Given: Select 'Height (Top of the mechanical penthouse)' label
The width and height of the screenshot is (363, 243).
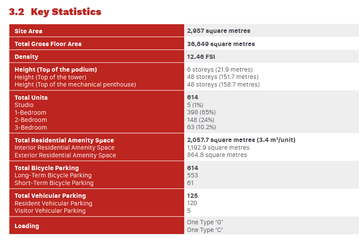Looking at the screenshot, I should (x=75, y=84).
